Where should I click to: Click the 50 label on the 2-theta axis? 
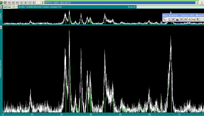coord(120,114)
